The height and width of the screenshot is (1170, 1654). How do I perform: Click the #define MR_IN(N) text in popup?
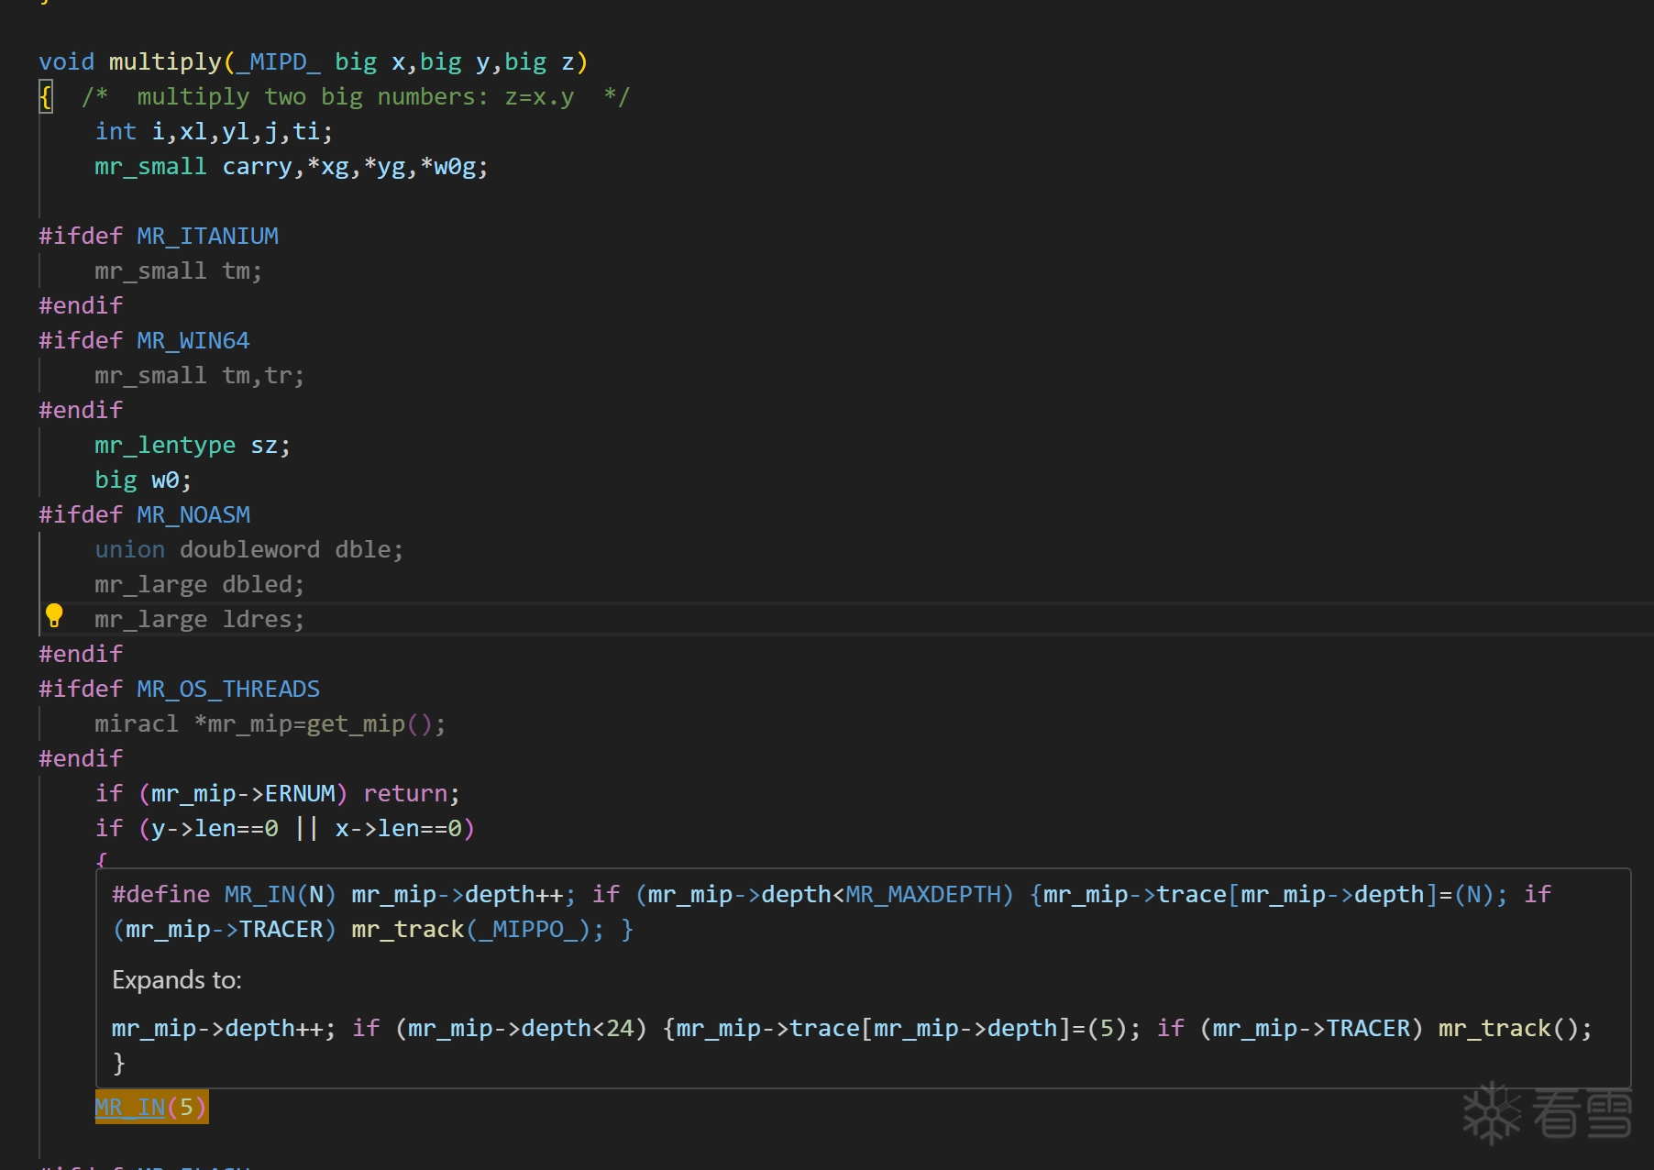(224, 894)
